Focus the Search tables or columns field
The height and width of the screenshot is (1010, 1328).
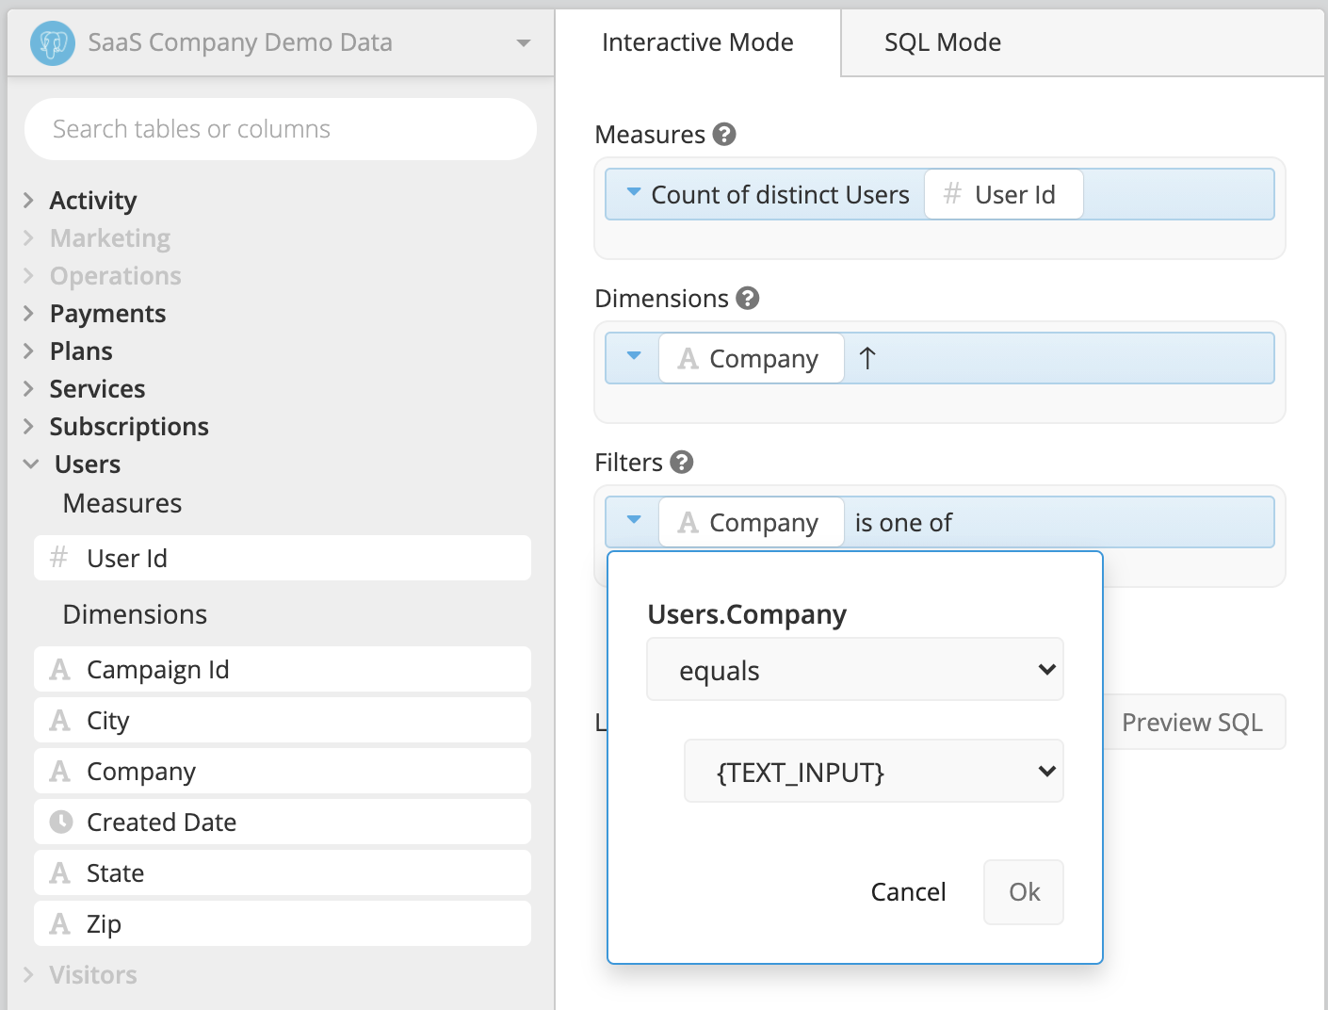tap(281, 129)
